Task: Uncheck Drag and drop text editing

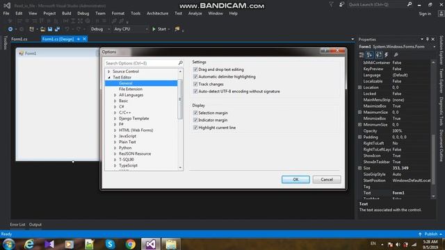Action: coord(195,69)
